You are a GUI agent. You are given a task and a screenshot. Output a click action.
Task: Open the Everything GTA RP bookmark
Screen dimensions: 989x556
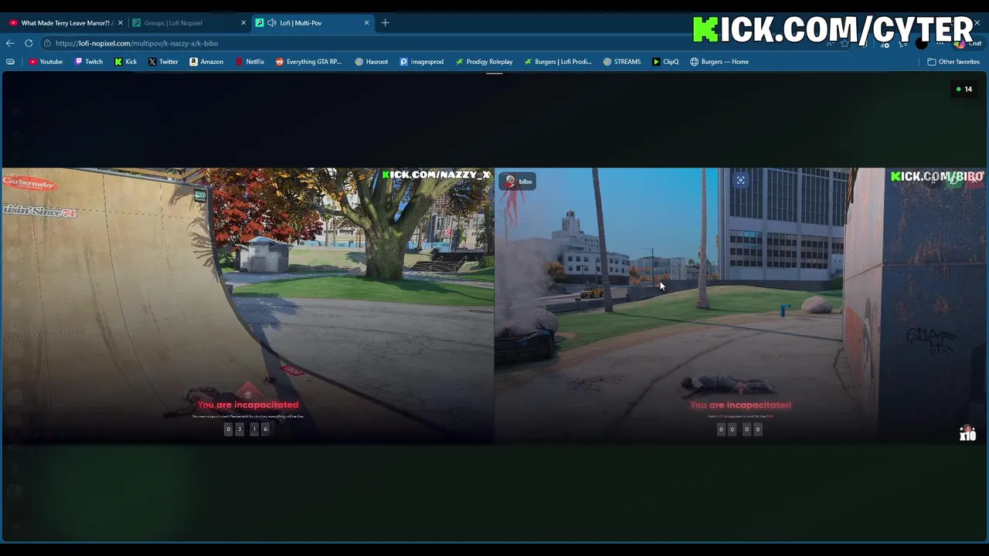tap(308, 62)
